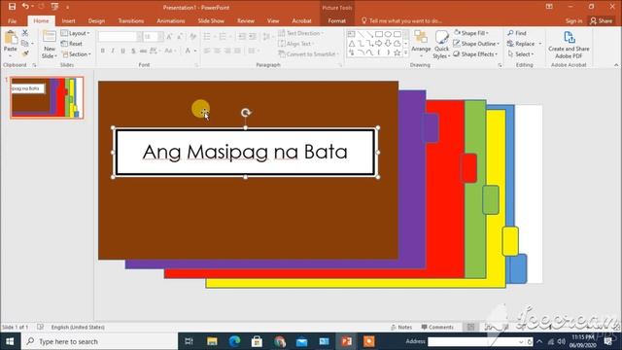The height and width of the screenshot is (350, 622).
Task: Click the Share button
Action: click(x=601, y=20)
